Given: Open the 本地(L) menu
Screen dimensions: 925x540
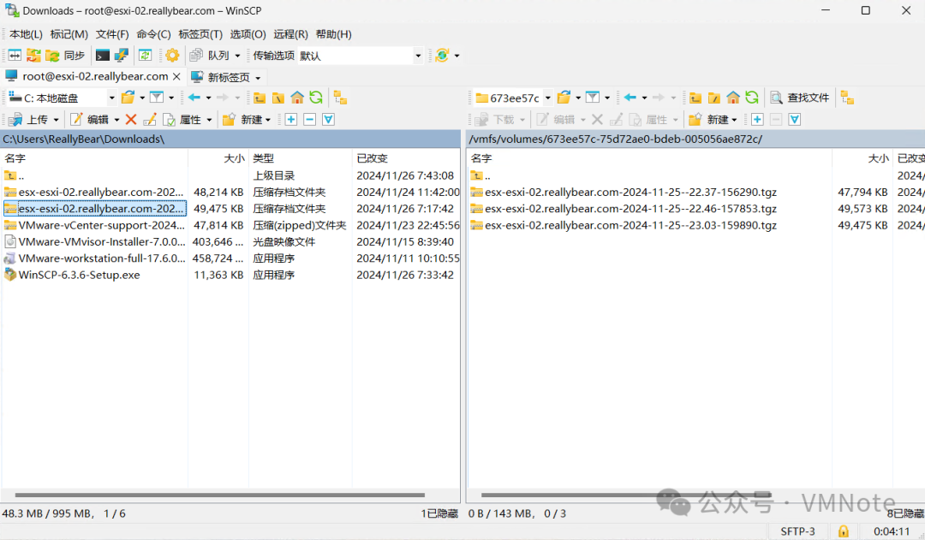Looking at the screenshot, I should pyautogui.click(x=26, y=34).
